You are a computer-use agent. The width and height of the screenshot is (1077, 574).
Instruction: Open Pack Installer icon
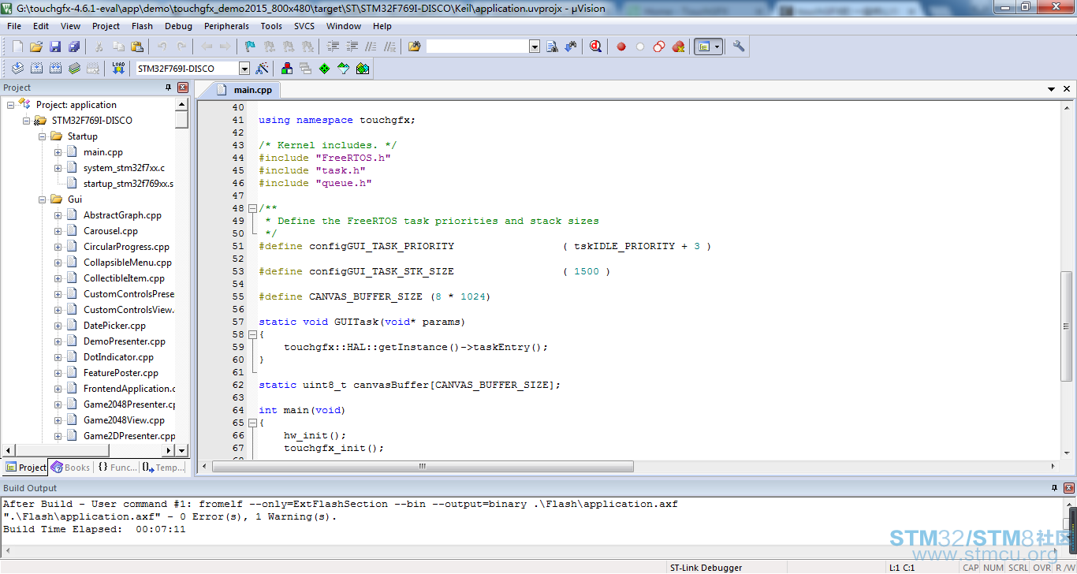pyautogui.click(x=363, y=69)
